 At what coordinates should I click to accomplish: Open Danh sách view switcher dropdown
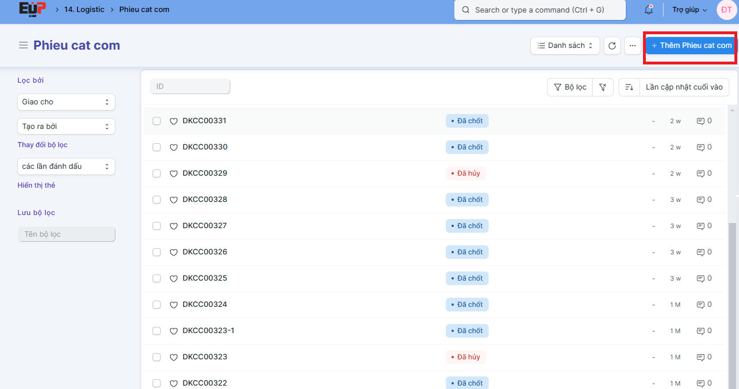(565, 46)
